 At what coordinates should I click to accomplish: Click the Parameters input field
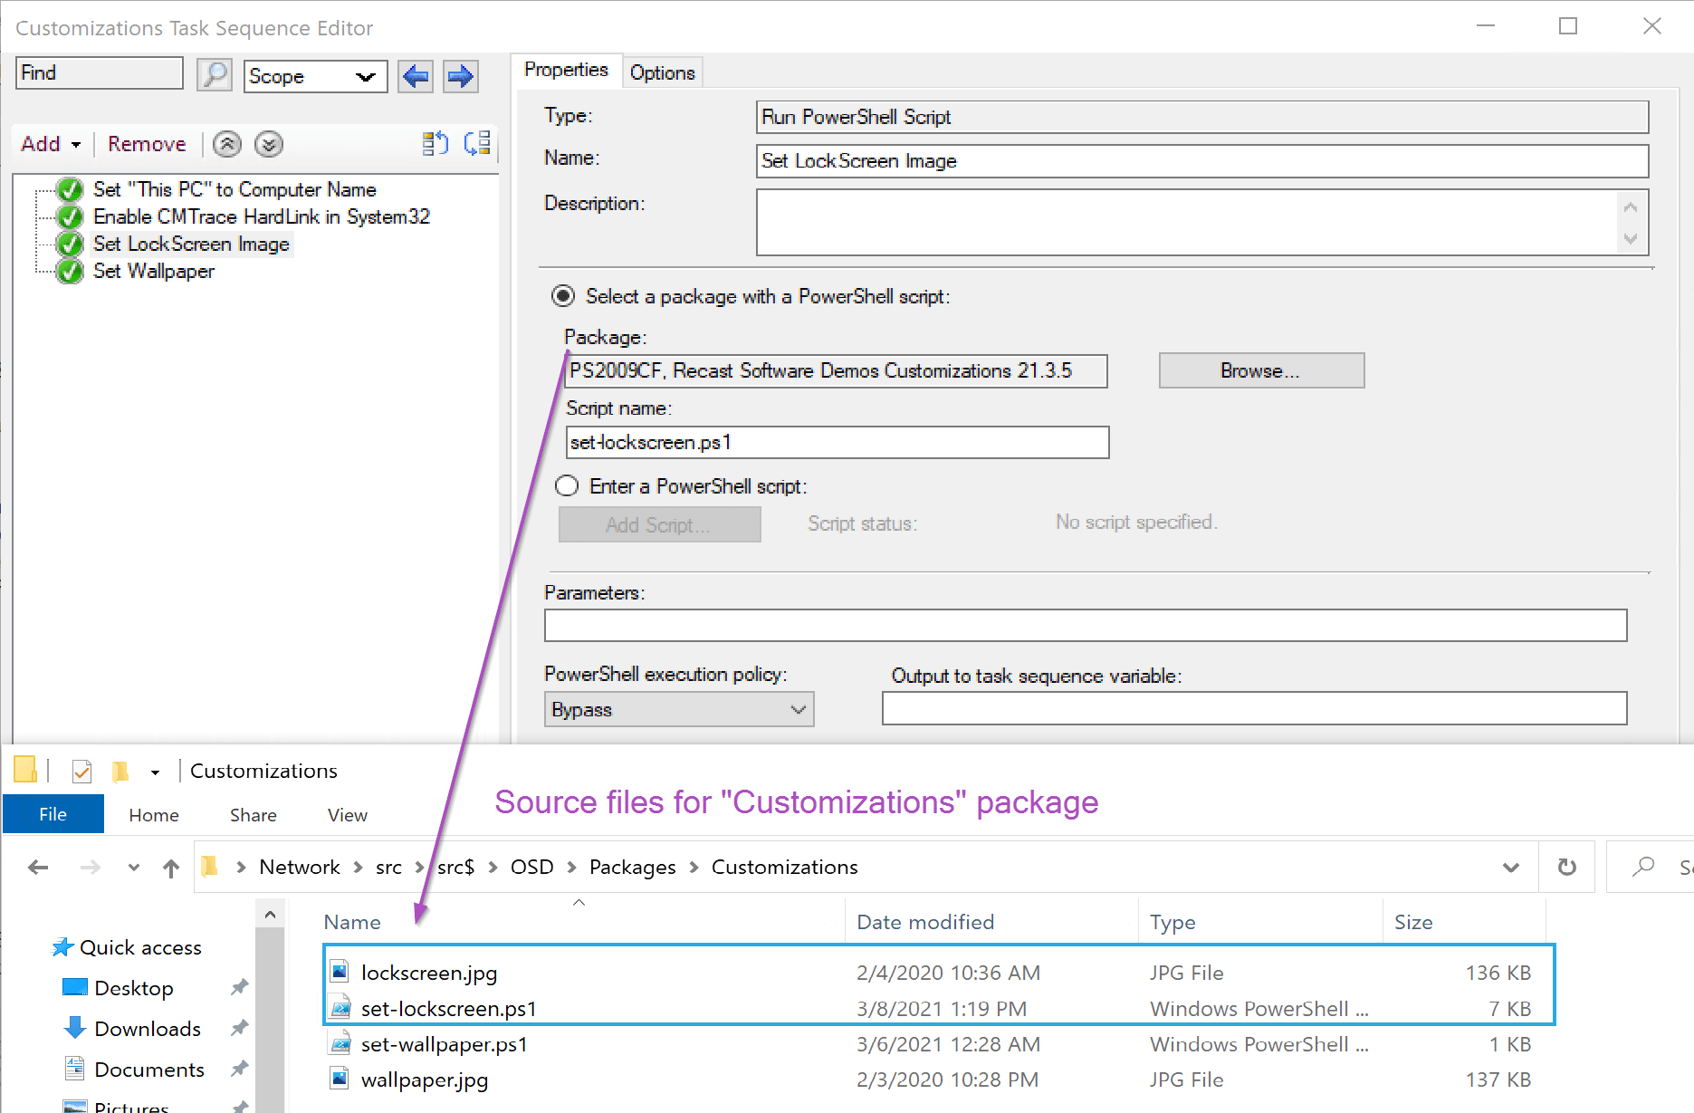(x=1085, y=625)
